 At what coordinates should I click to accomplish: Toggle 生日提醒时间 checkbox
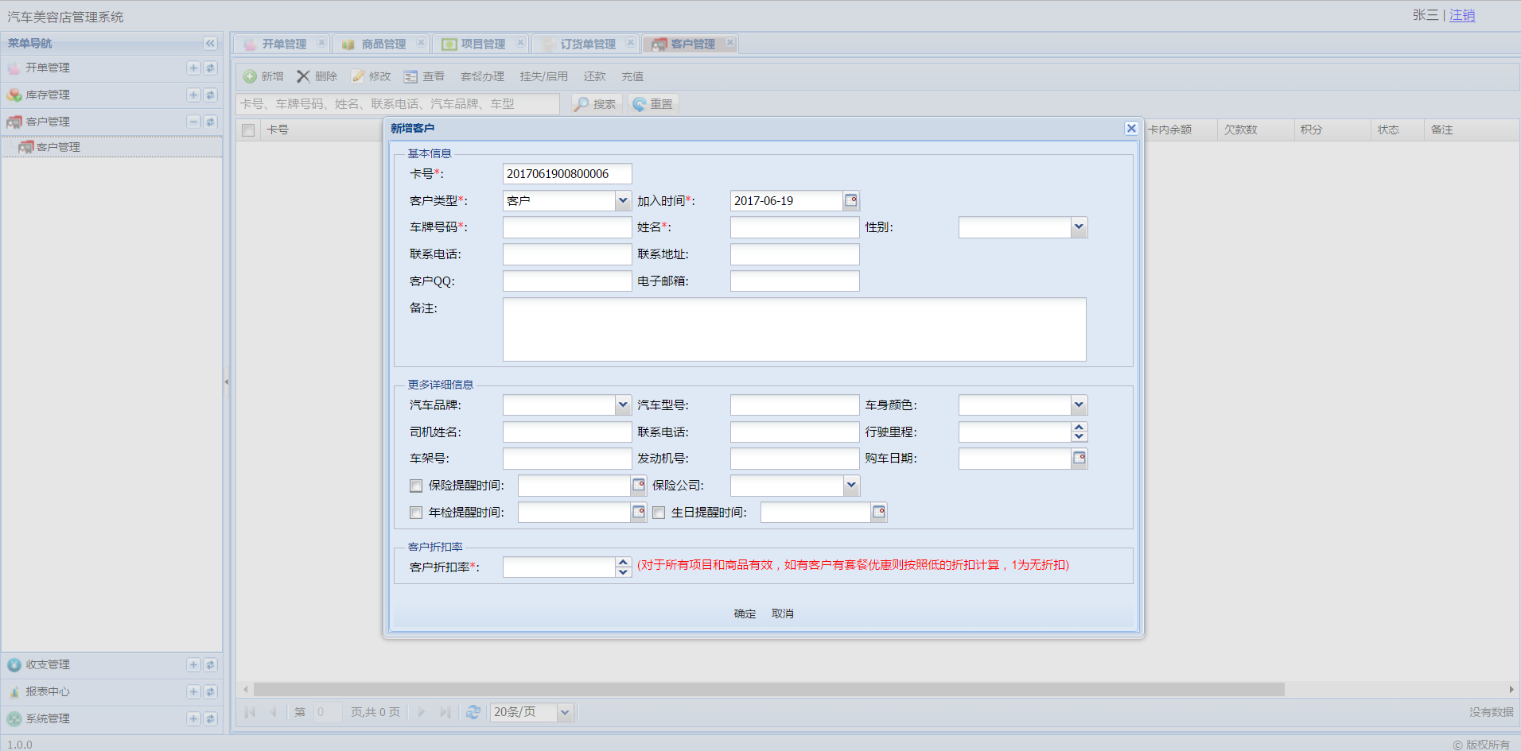pos(659,513)
